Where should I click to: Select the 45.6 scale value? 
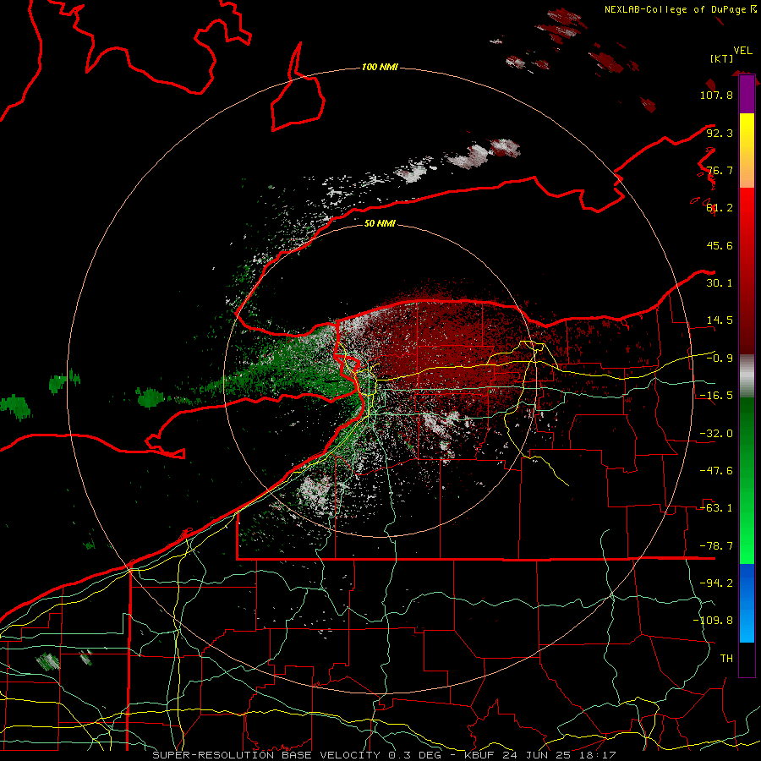point(720,245)
